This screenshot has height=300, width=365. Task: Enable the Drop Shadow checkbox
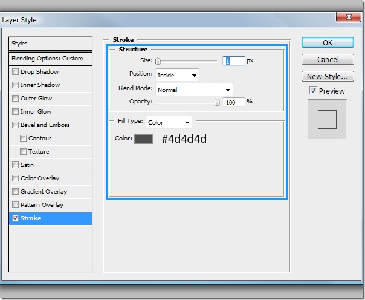[x=15, y=72]
